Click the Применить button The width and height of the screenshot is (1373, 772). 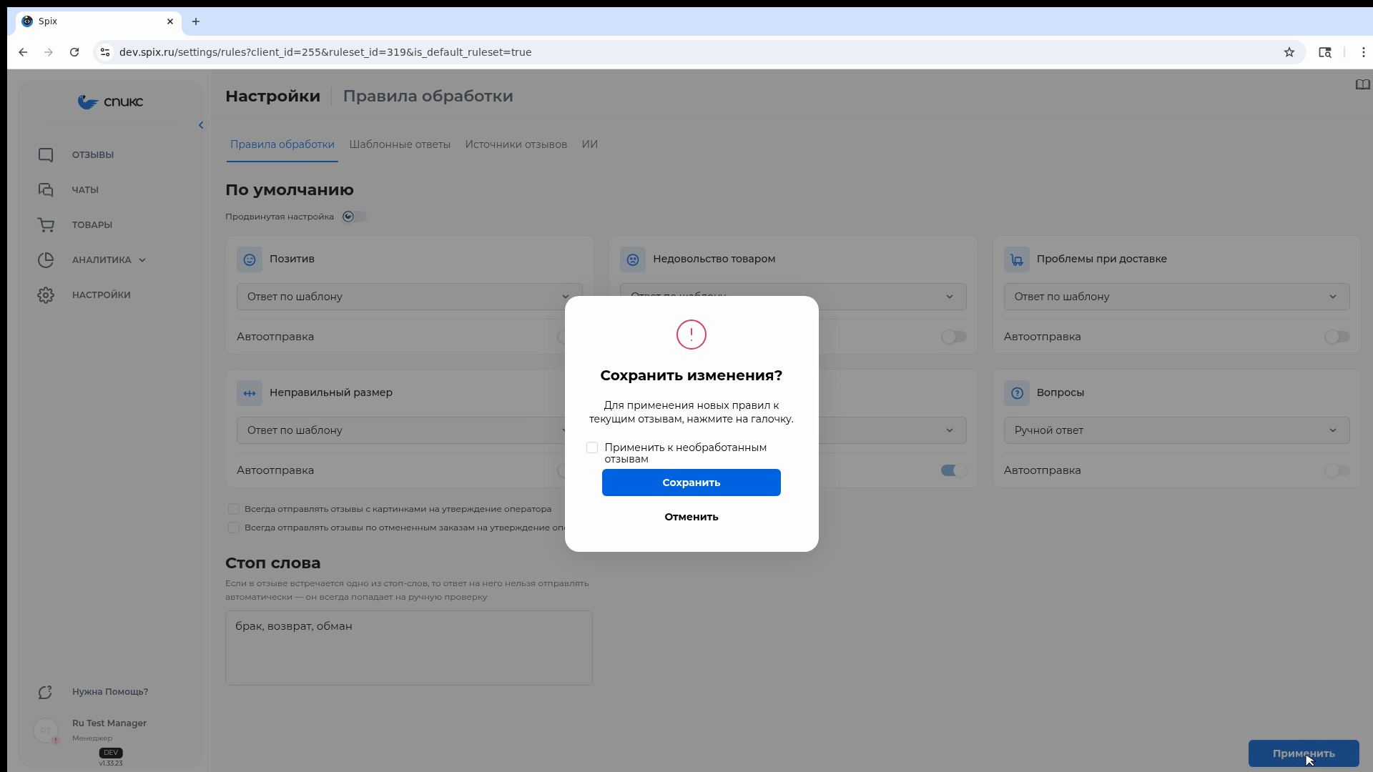pyautogui.click(x=1304, y=753)
